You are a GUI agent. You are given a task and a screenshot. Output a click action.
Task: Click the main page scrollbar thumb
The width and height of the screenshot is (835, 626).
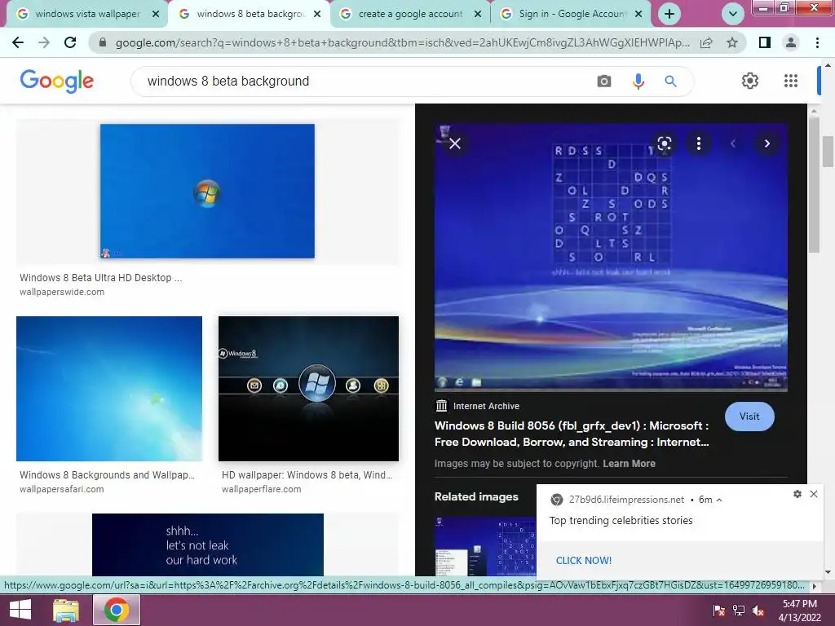pos(828,152)
